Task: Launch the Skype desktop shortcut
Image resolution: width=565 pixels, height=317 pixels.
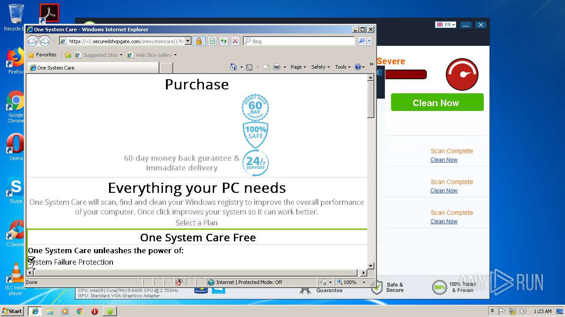Action: [16, 190]
